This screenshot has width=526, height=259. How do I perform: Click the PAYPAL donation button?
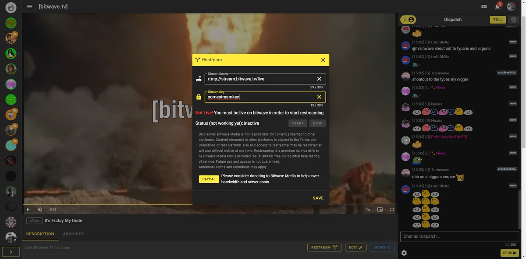pyautogui.click(x=208, y=178)
